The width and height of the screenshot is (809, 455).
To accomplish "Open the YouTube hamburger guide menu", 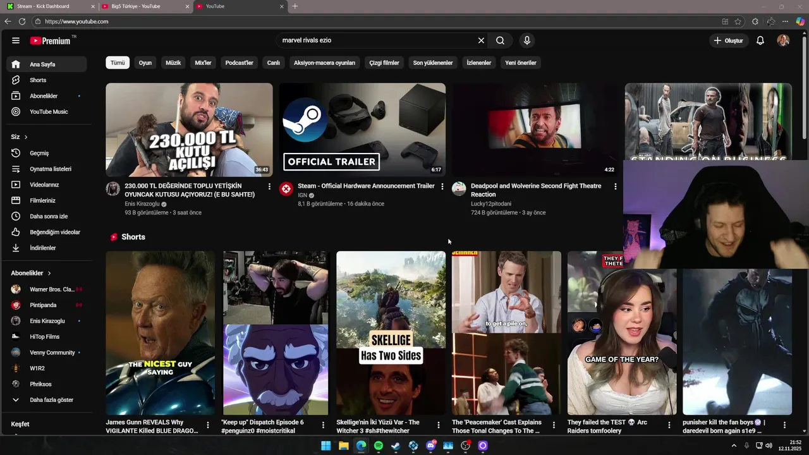I will coord(15,40).
